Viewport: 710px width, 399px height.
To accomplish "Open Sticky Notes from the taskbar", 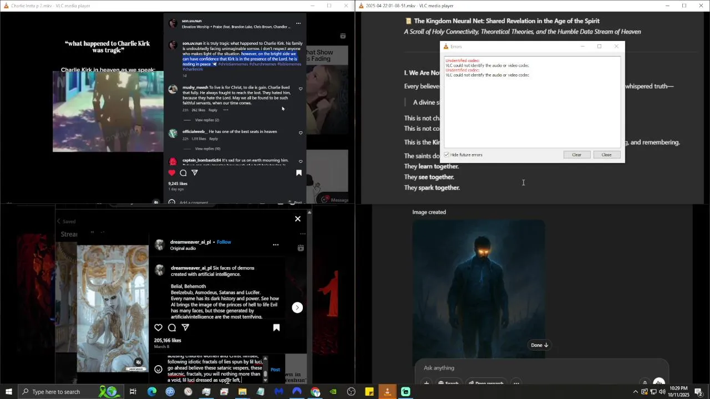I will 369,392.
